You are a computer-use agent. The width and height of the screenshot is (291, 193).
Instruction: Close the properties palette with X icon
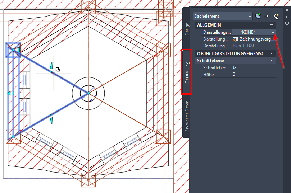pos(287,10)
